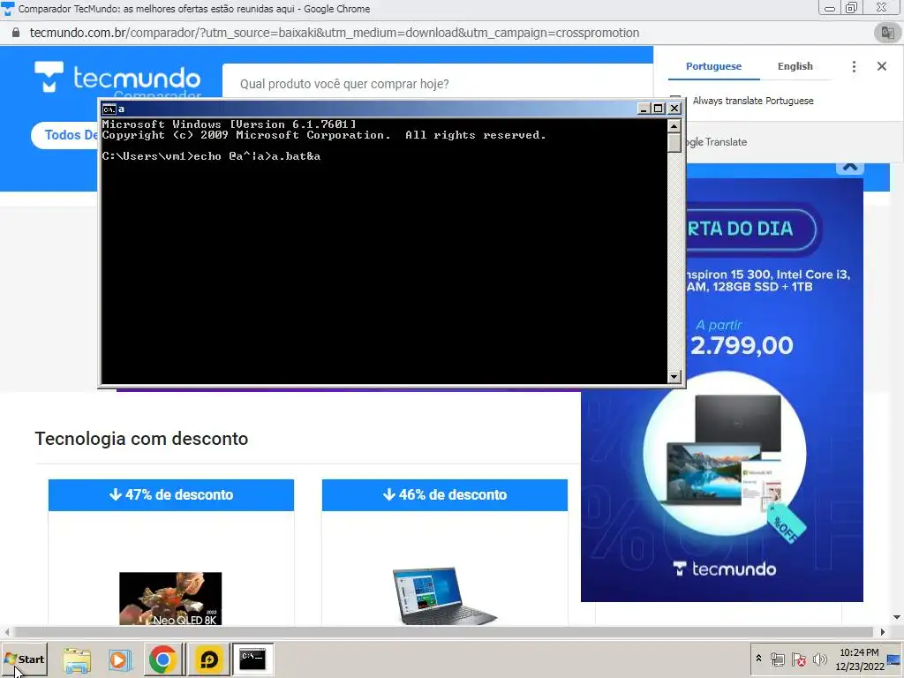Select the Portuguese translate tab
Screen dimensions: 904x678
coord(713,66)
